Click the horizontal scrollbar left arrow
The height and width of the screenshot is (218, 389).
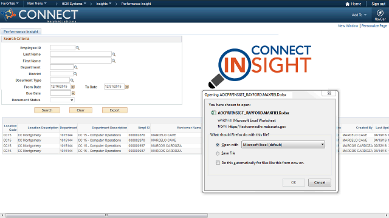pyautogui.click(x=2, y=216)
